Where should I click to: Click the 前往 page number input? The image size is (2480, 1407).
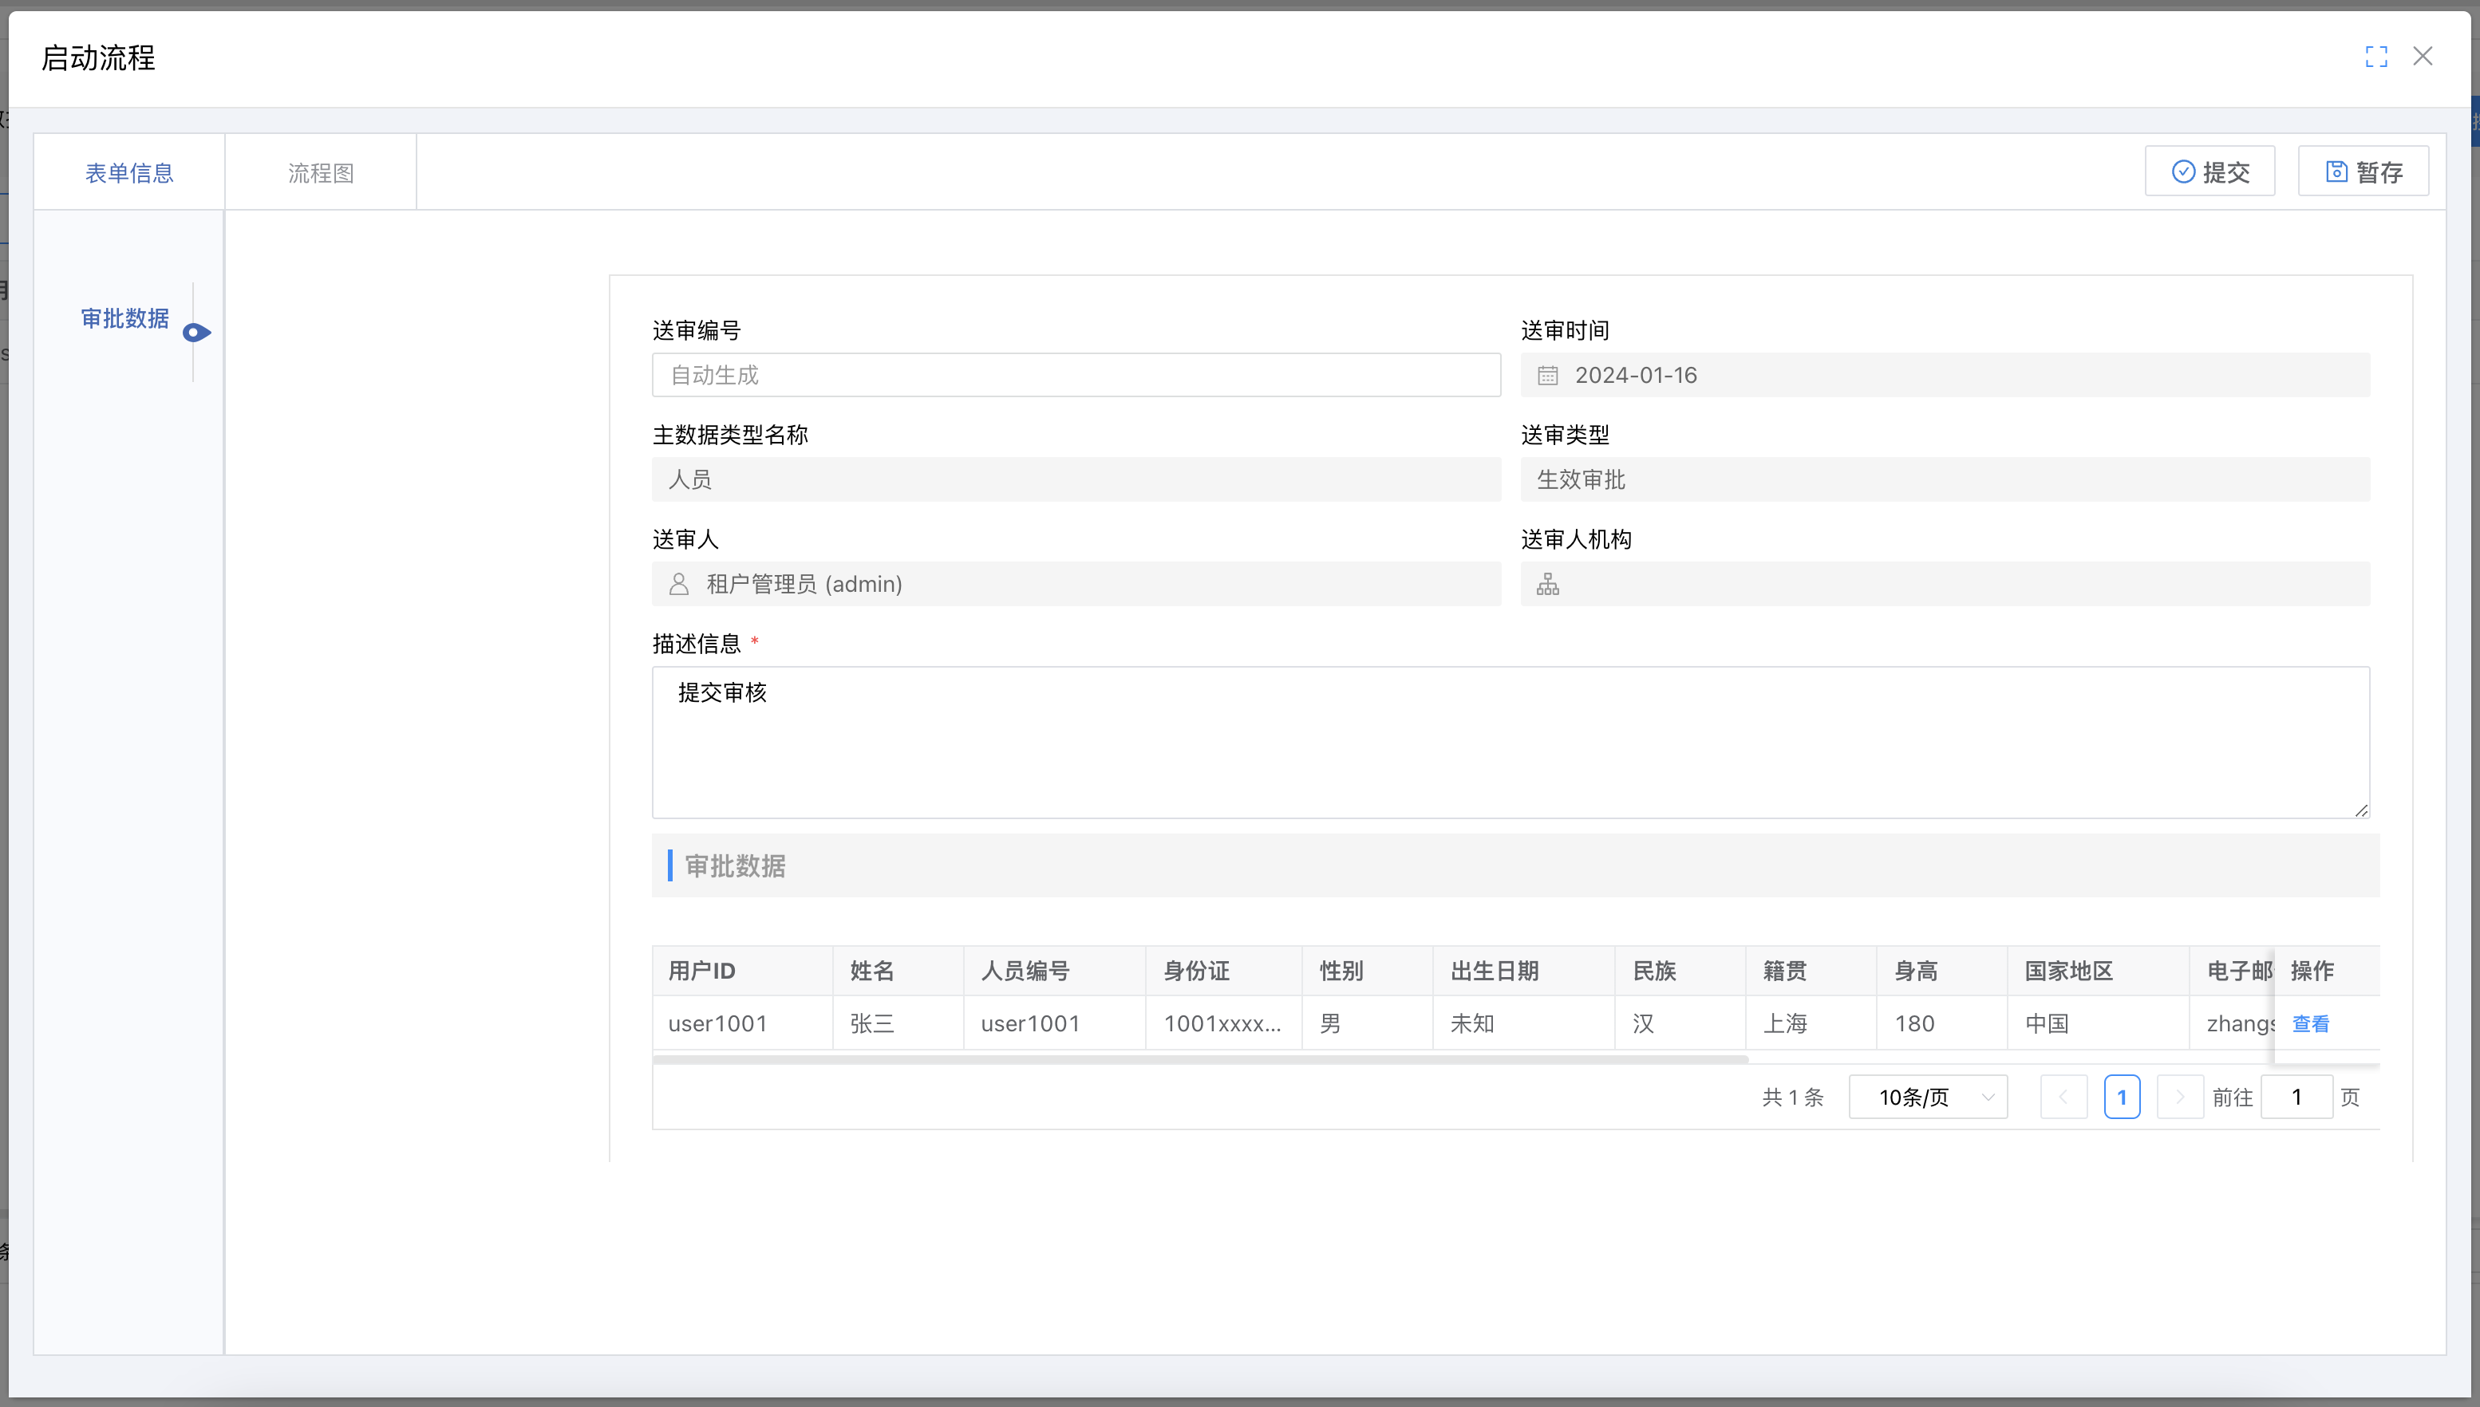tap(2296, 1097)
